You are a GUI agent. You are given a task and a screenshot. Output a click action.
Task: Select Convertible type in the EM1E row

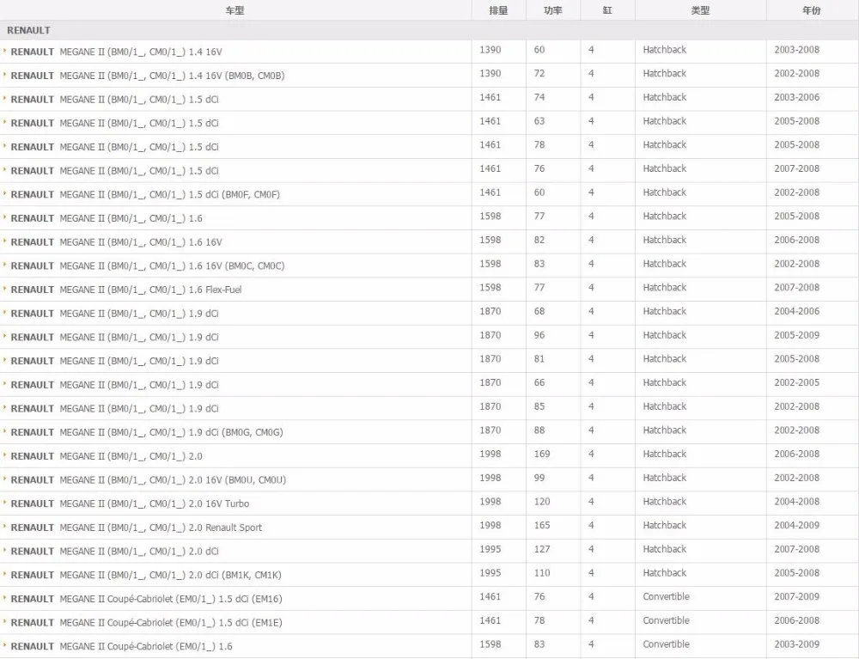click(667, 620)
